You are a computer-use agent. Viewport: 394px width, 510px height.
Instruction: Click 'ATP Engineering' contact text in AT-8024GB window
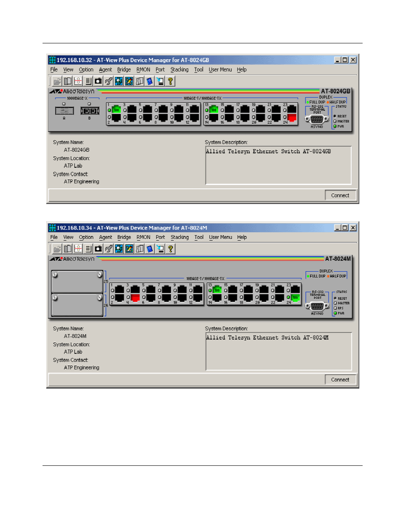click(x=81, y=182)
